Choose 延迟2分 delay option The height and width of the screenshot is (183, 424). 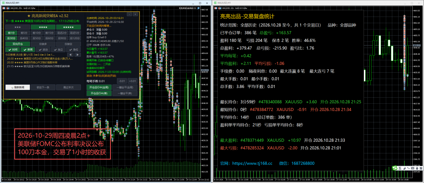62,33
